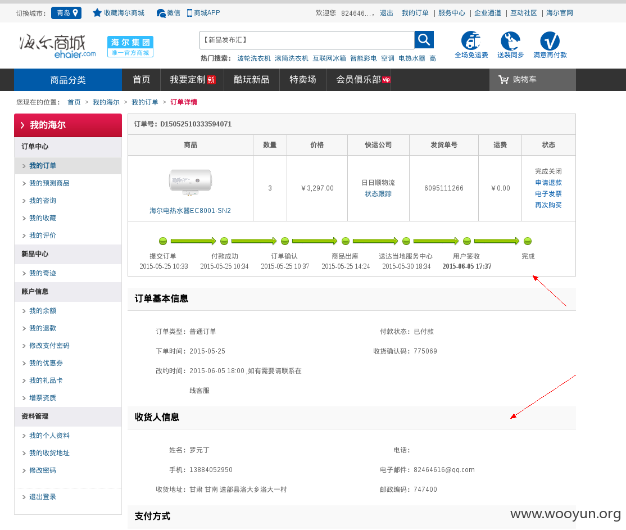Go to 首页 in the navigation bar
The height and width of the screenshot is (530, 626).
click(142, 79)
